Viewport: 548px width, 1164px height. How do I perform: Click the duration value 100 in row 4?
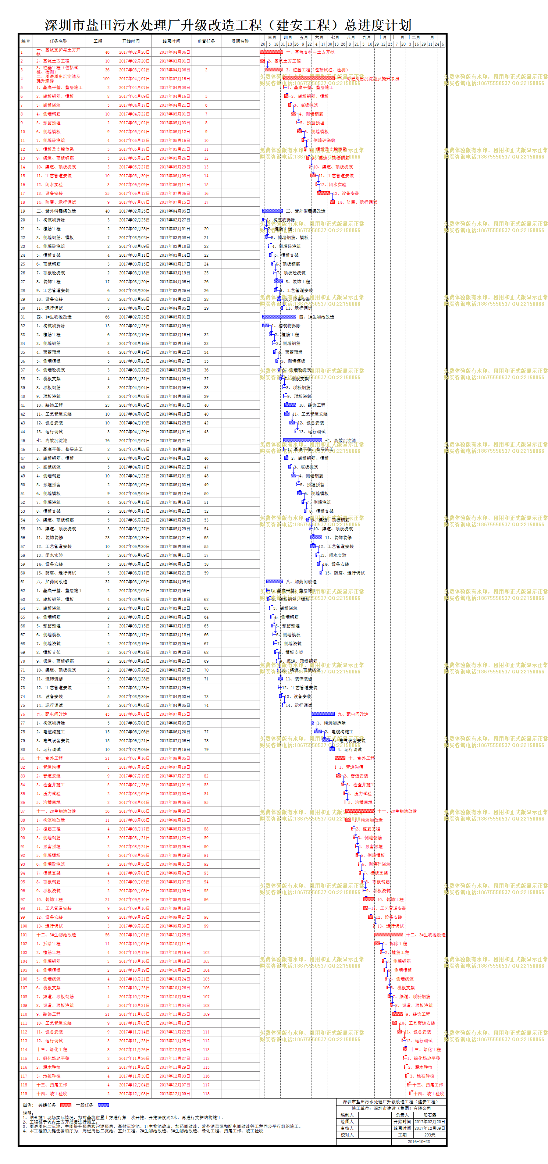click(106, 79)
